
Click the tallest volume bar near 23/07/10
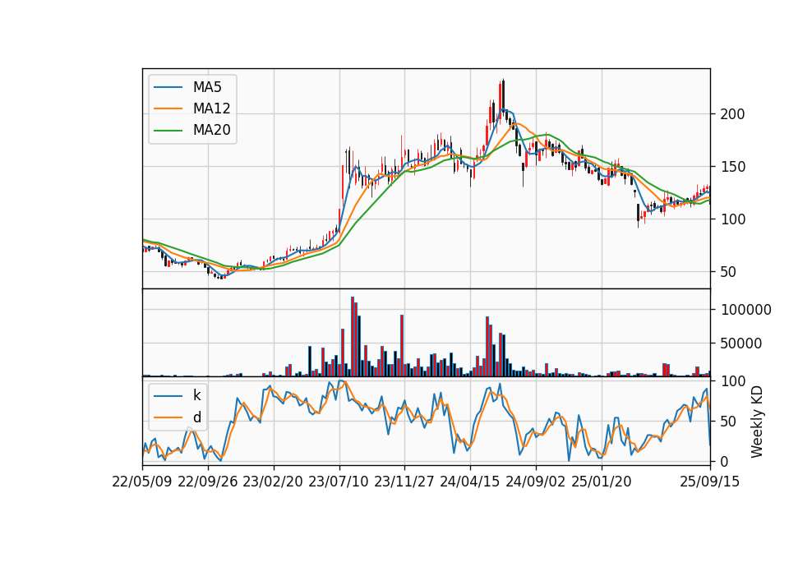coord(353,336)
